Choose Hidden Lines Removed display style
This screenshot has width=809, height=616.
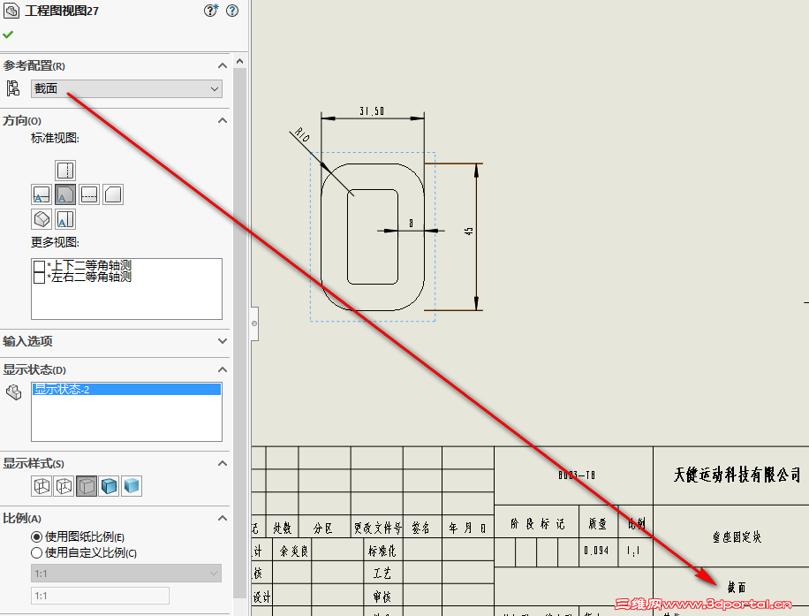pos(87,486)
